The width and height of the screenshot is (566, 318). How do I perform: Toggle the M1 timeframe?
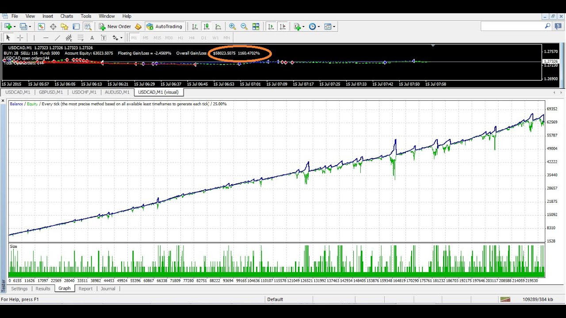134,38
